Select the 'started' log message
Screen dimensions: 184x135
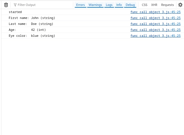click(15, 12)
